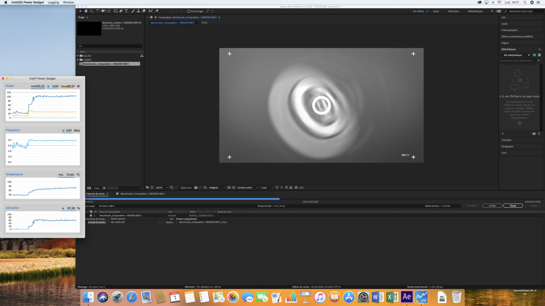Select the Zoom magnifier tool
545x306 pixels.
(91, 11)
